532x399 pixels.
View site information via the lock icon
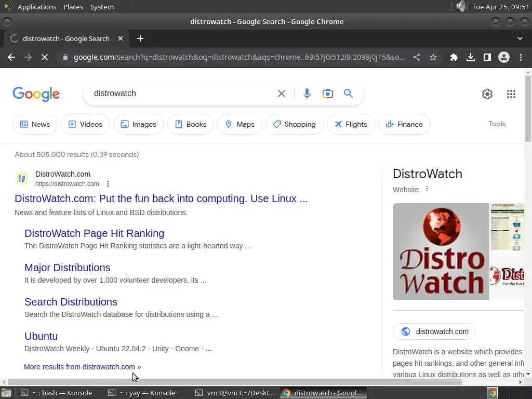[x=65, y=57]
